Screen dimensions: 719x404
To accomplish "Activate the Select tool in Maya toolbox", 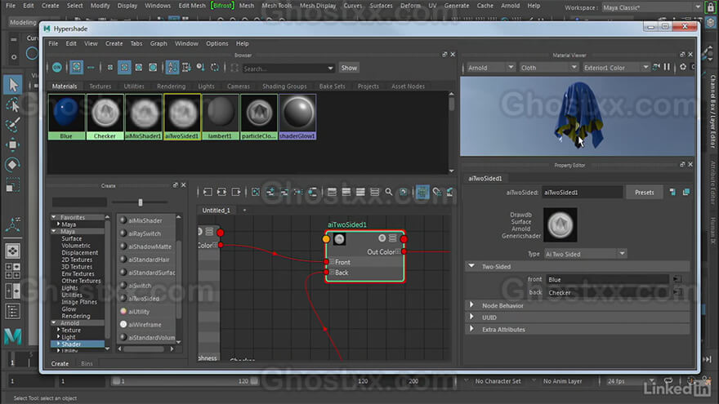I will [13, 85].
